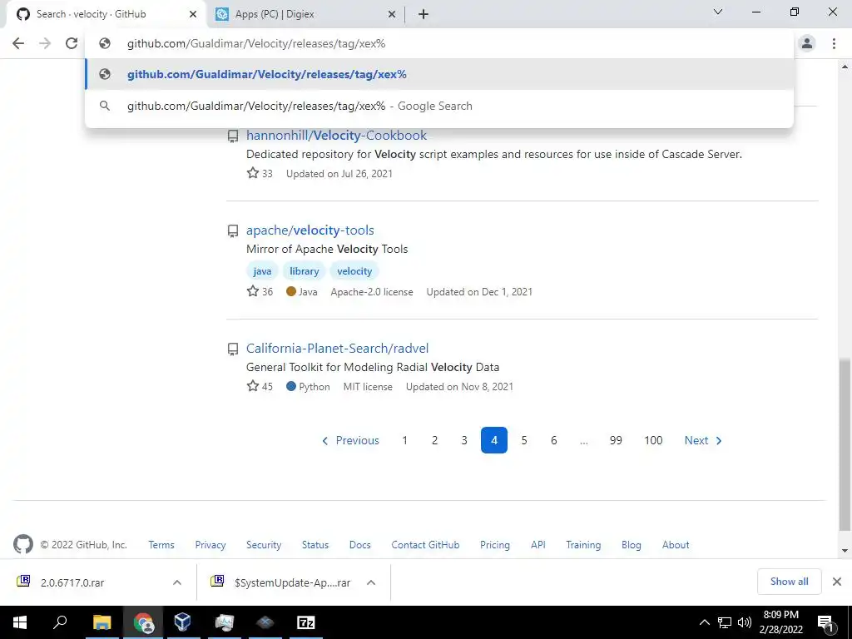852x639 pixels.
Task: Close the Apps (PC) Digiex tab
Action: [x=392, y=14]
